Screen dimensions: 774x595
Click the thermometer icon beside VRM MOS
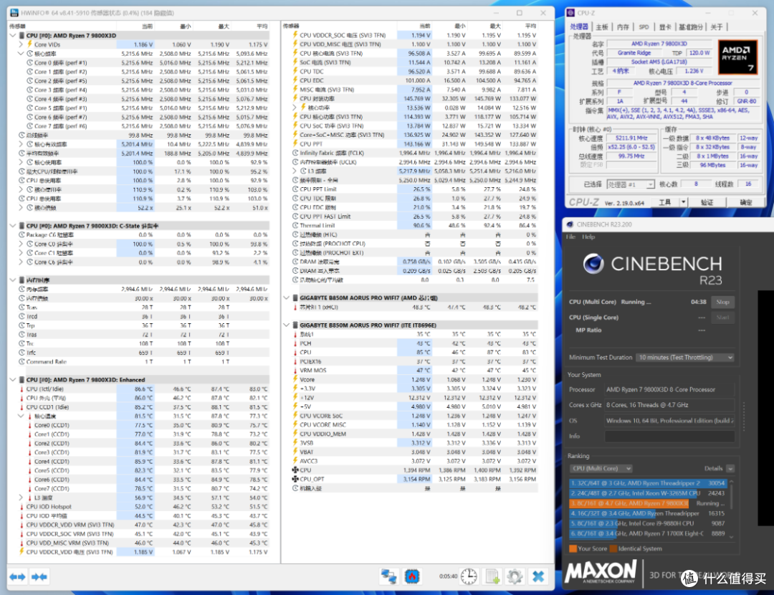[295, 371]
